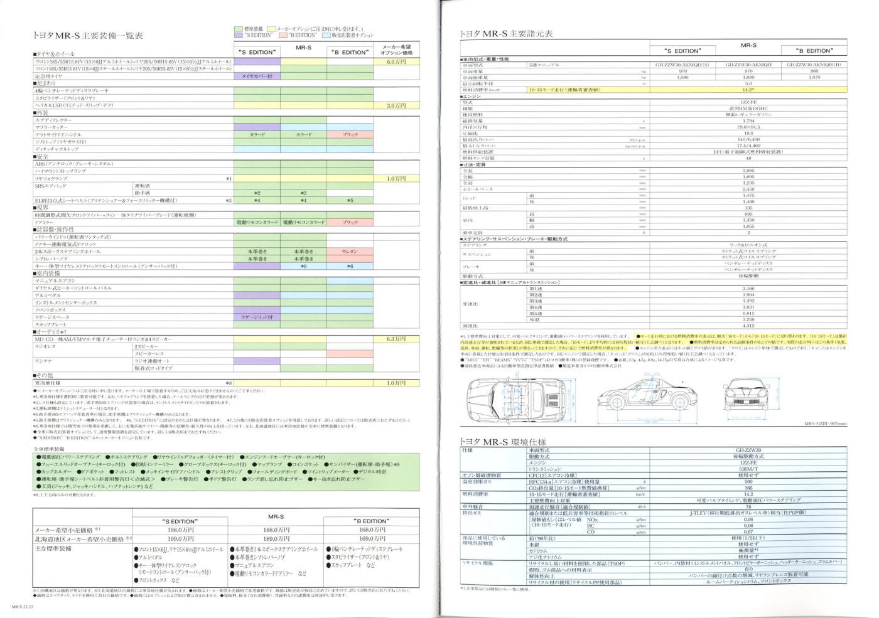Click the pink ウレタン steering wheel cell
This screenshot has width=879, height=618.
(x=350, y=252)
